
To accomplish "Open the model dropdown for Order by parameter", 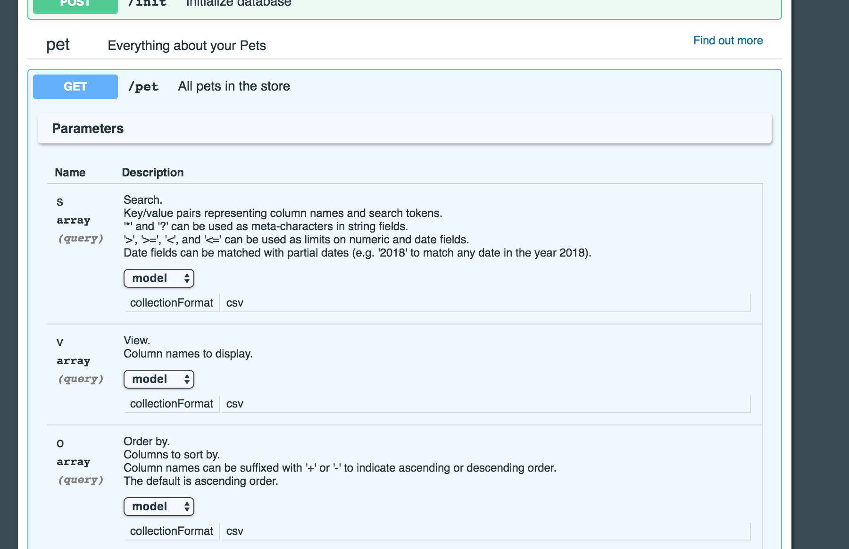I will coord(158,507).
